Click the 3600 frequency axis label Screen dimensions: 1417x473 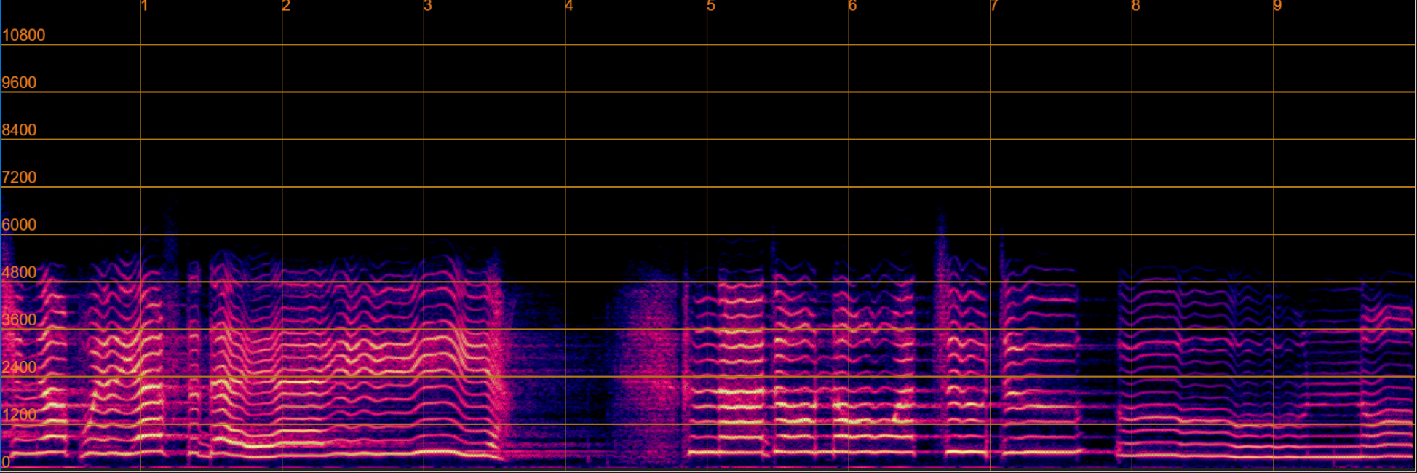19,319
